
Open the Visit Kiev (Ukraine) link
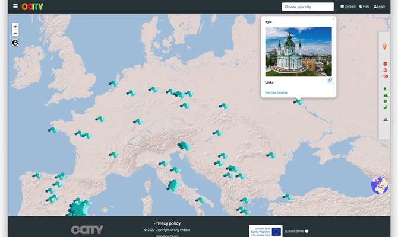point(276,92)
